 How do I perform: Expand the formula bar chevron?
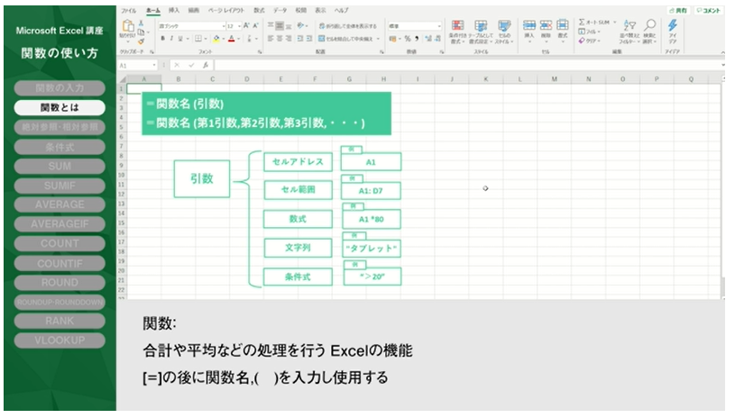pos(722,66)
